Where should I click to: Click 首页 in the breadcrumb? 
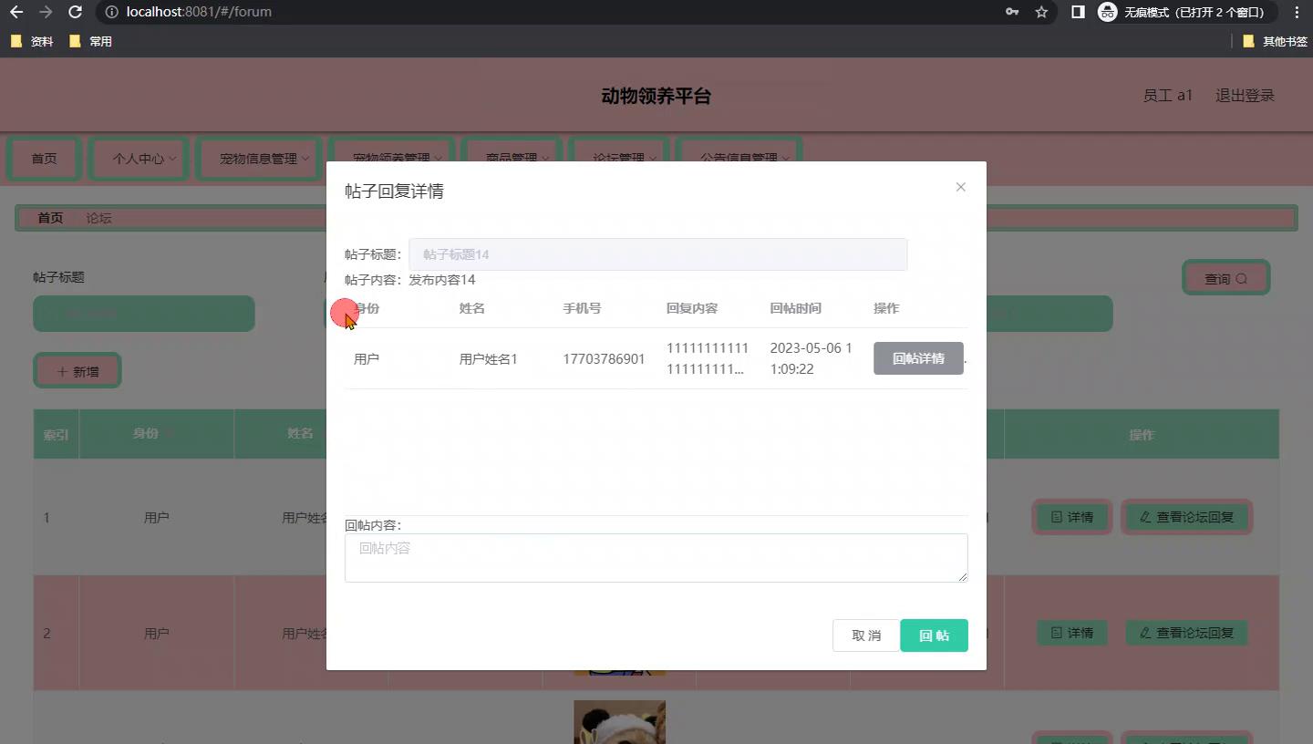point(50,218)
